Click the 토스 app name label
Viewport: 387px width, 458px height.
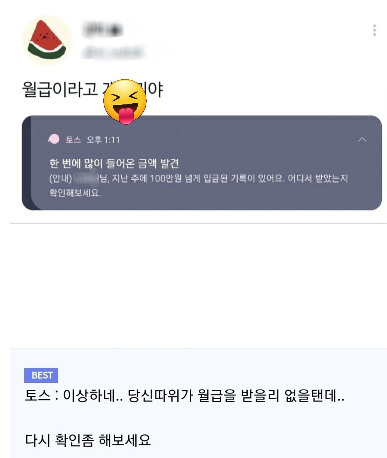(73, 140)
